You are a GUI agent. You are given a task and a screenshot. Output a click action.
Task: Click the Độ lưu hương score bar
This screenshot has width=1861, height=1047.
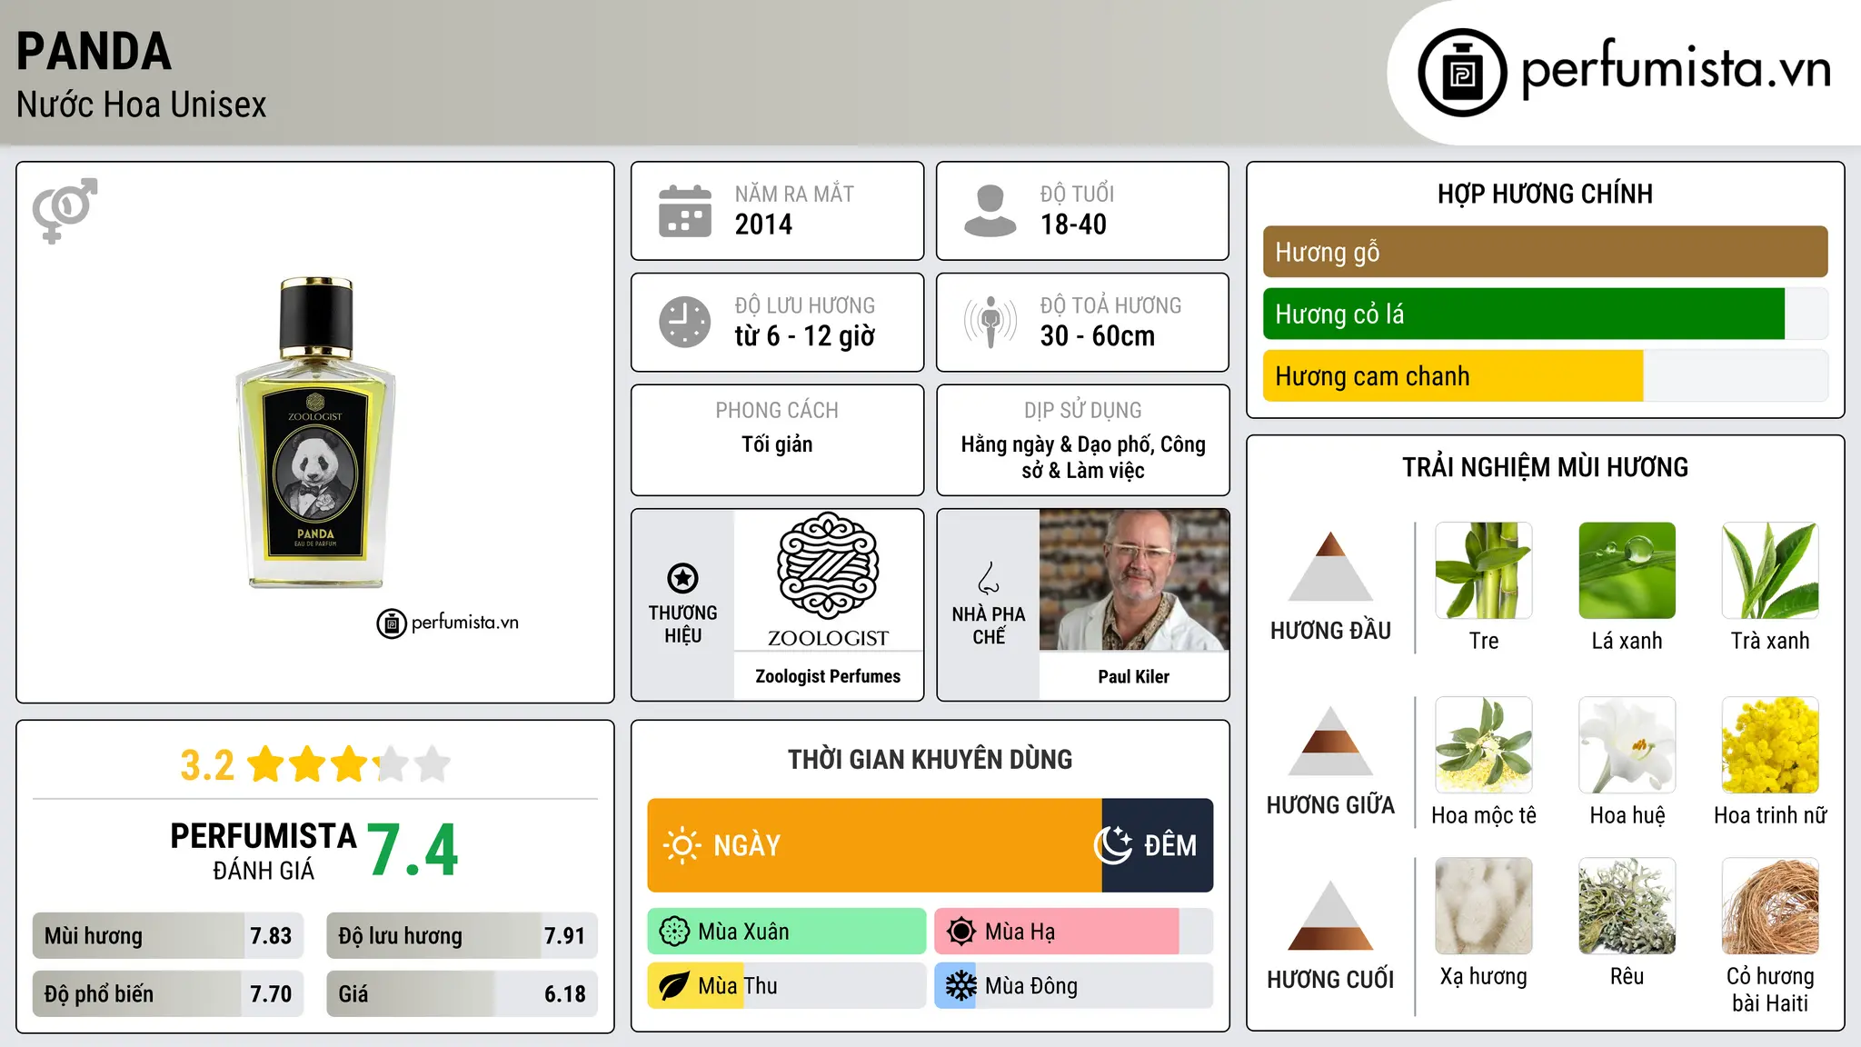tap(462, 936)
